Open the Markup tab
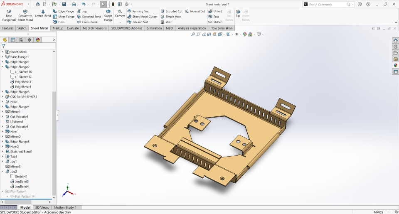 tap(58, 28)
